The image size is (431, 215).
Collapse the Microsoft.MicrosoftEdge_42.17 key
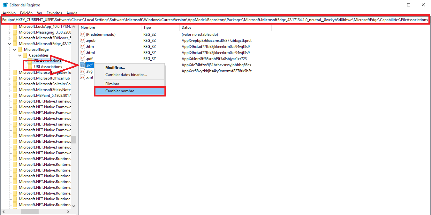(9, 44)
